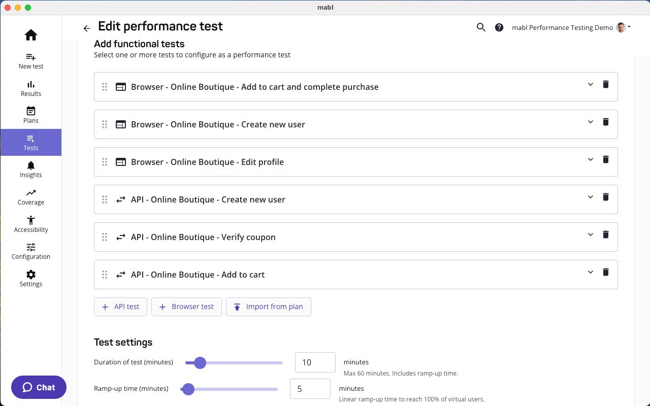Go back using the left arrow
This screenshot has height=406, width=650.
(86, 28)
